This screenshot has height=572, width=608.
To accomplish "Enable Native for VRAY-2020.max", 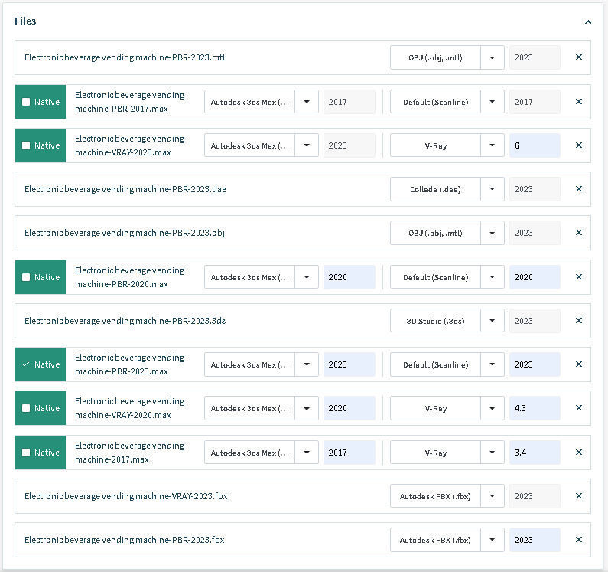I will click(27, 408).
